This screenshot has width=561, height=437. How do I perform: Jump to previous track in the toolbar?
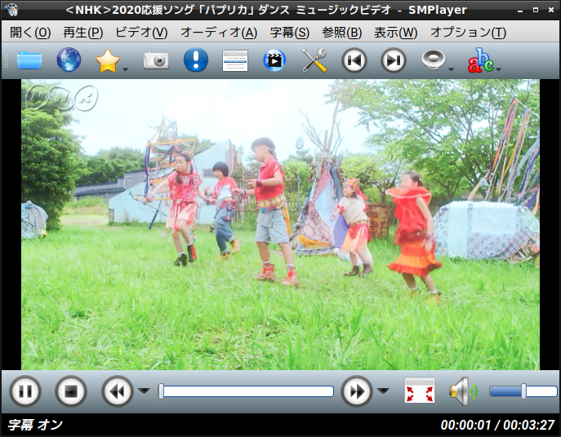[x=354, y=60]
